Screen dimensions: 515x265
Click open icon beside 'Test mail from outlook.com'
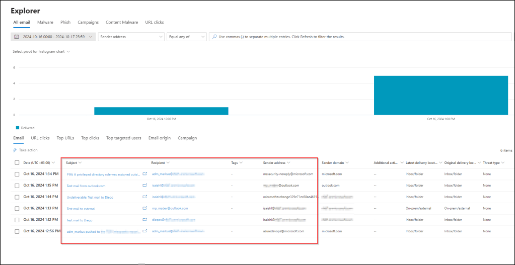click(145, 186)
